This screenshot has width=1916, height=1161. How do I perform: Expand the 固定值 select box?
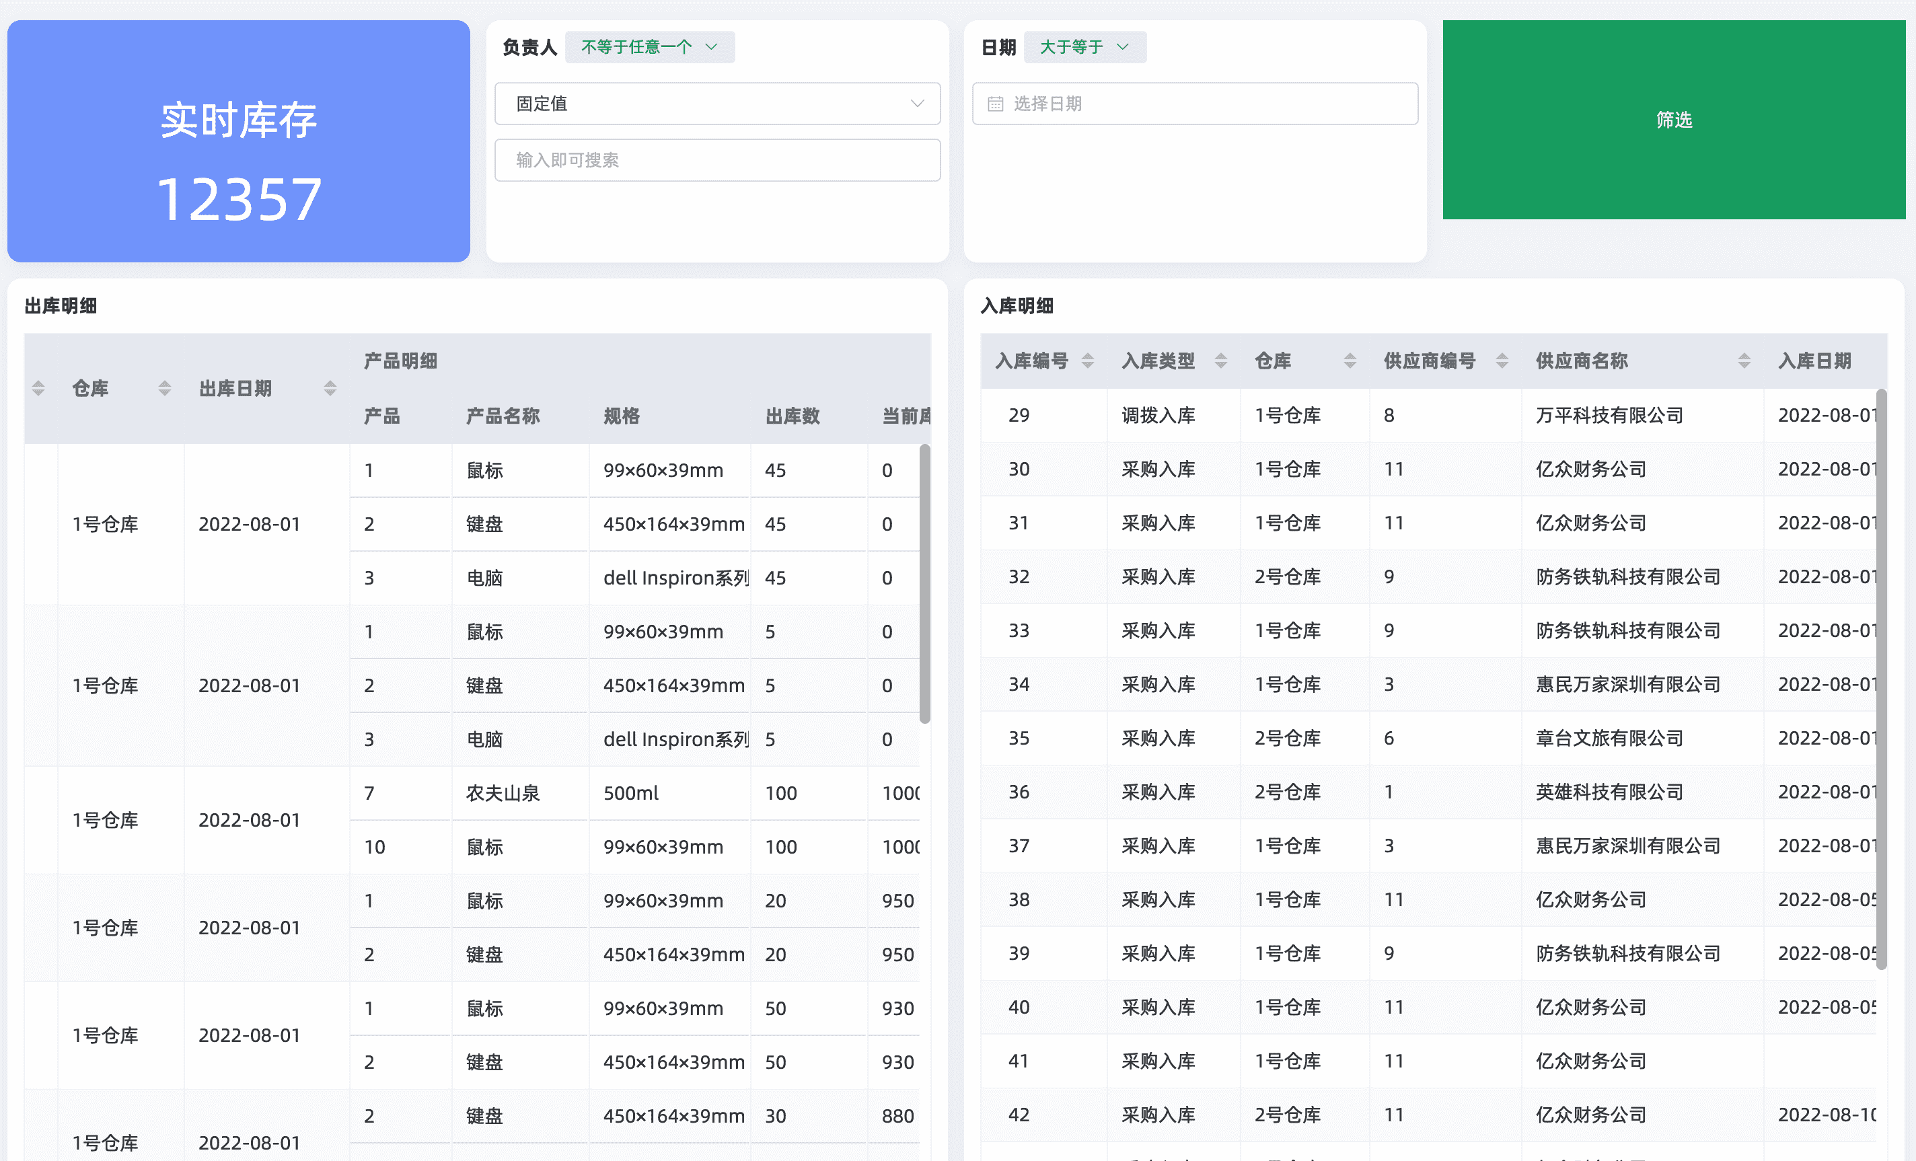tap(717, 104)
